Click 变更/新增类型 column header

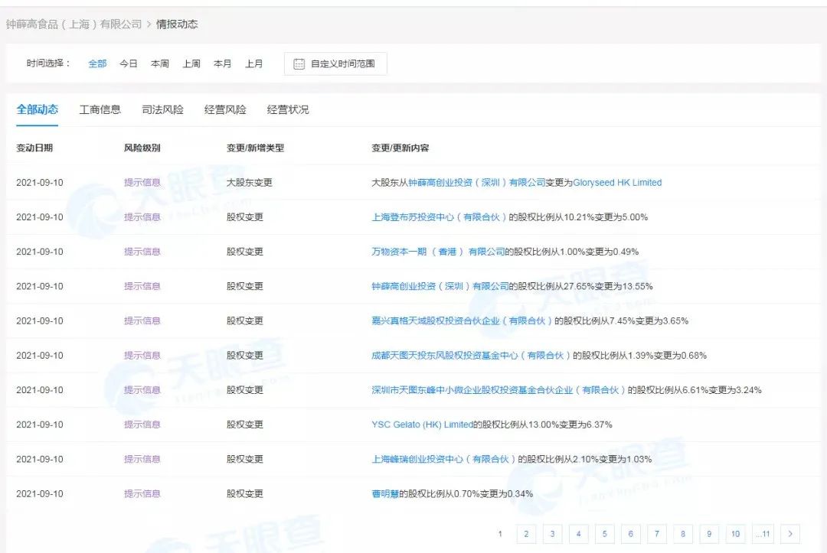(x=255, y=148)
